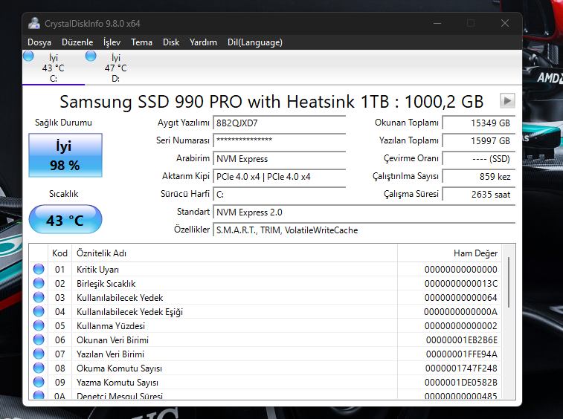Select the Birleşik Sıcaklık attribute row
Image resolution: width=563 pixels, height=419 pixels.
coord(266,283)
